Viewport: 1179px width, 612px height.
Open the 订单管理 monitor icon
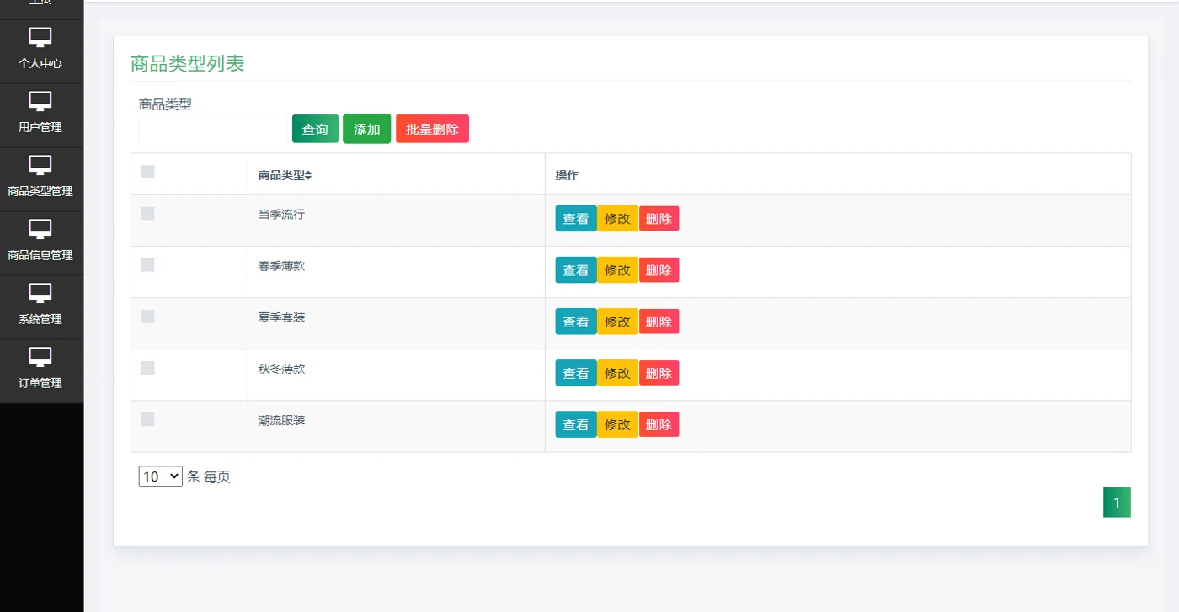point(40,357)
